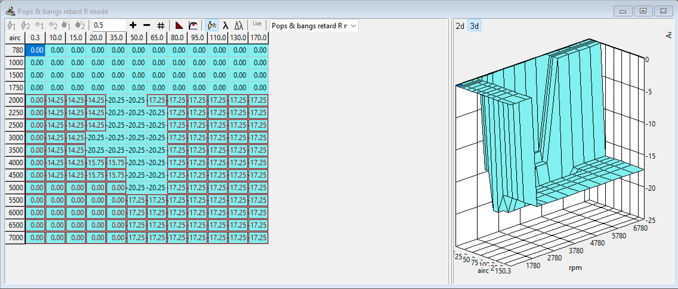
Task: Toggle the spark overlay display button
Action: (212, 25)
